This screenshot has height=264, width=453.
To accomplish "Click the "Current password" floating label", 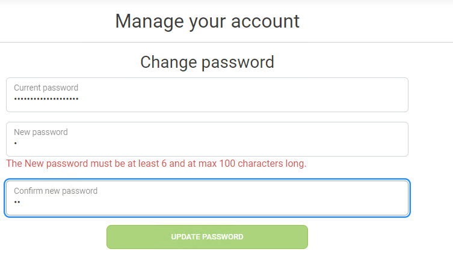I will (46, 88).
